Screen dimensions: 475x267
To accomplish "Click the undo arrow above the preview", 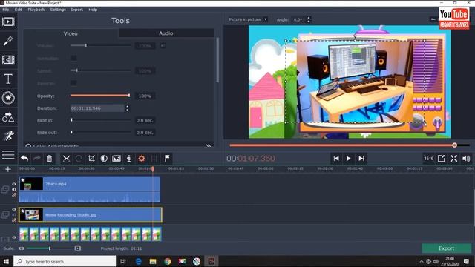I will (x=433, y=19).
